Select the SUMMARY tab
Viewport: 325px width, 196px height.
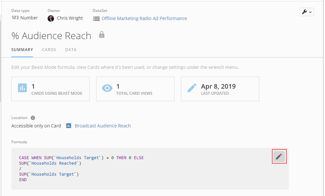(x=22, y=50)
